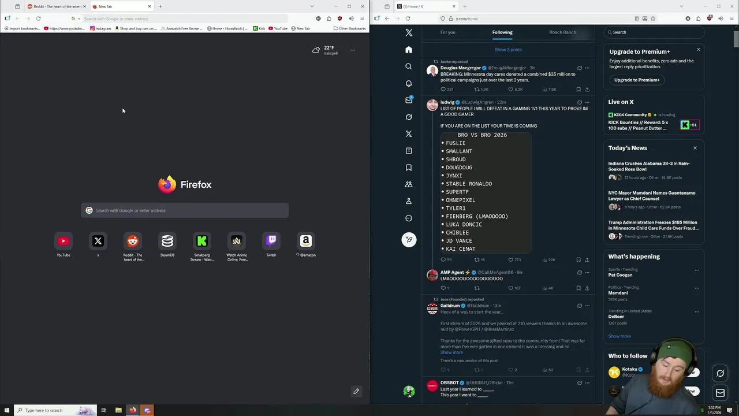Open more options for Douglas Macgregor post
This screenshot has width=739, height=416.
[587, 68]
